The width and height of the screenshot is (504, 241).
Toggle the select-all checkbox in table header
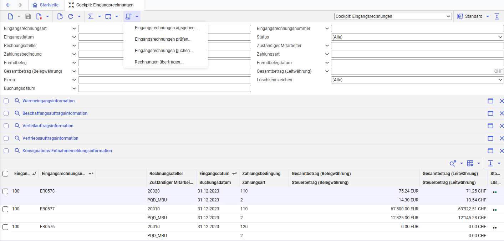(5, 174)
